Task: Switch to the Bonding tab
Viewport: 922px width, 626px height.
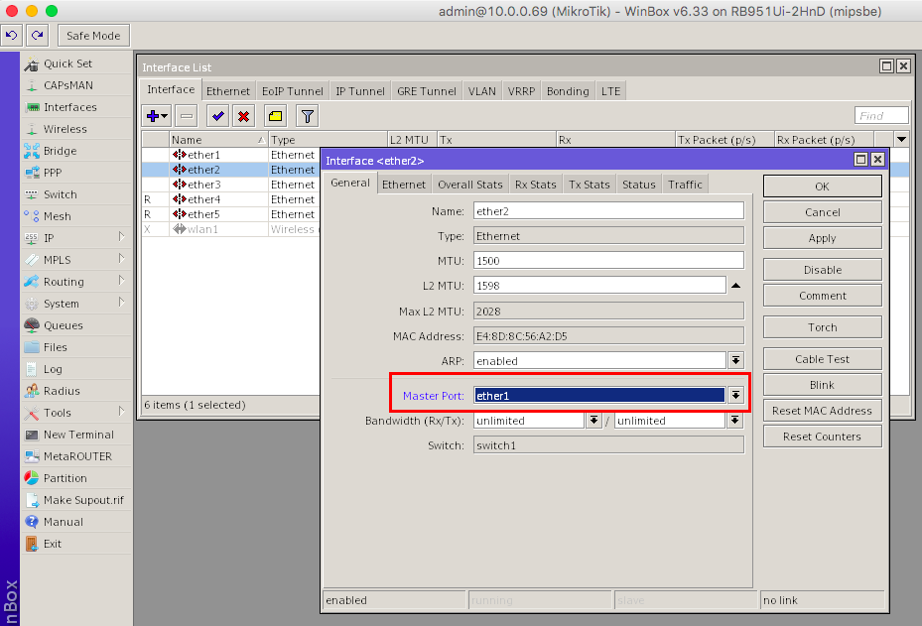Action: click(x=568, y=91)
